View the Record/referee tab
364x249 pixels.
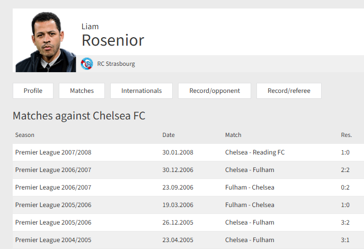(x=289, y=91)
